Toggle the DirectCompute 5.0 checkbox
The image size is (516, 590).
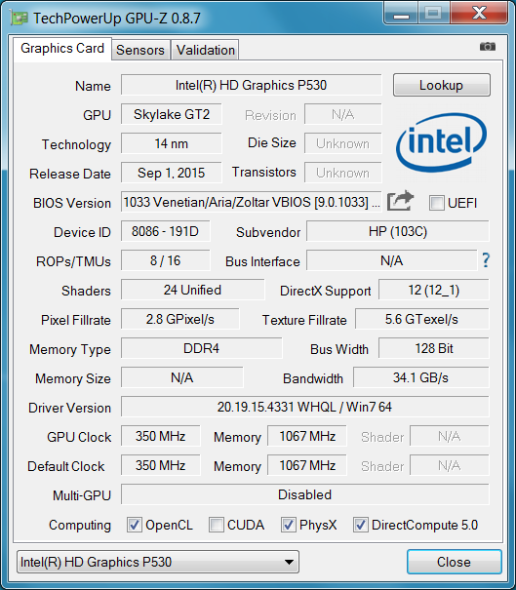click(360, 525)
